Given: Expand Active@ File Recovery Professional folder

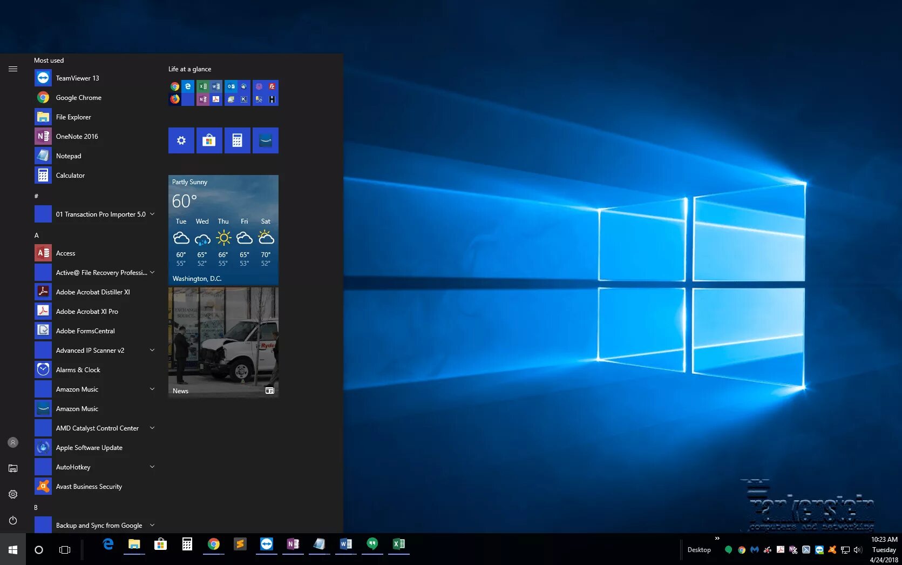Looking at the screenshot, I should point(152,273).
